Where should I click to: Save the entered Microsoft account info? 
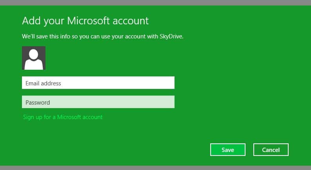coord(227,150)
